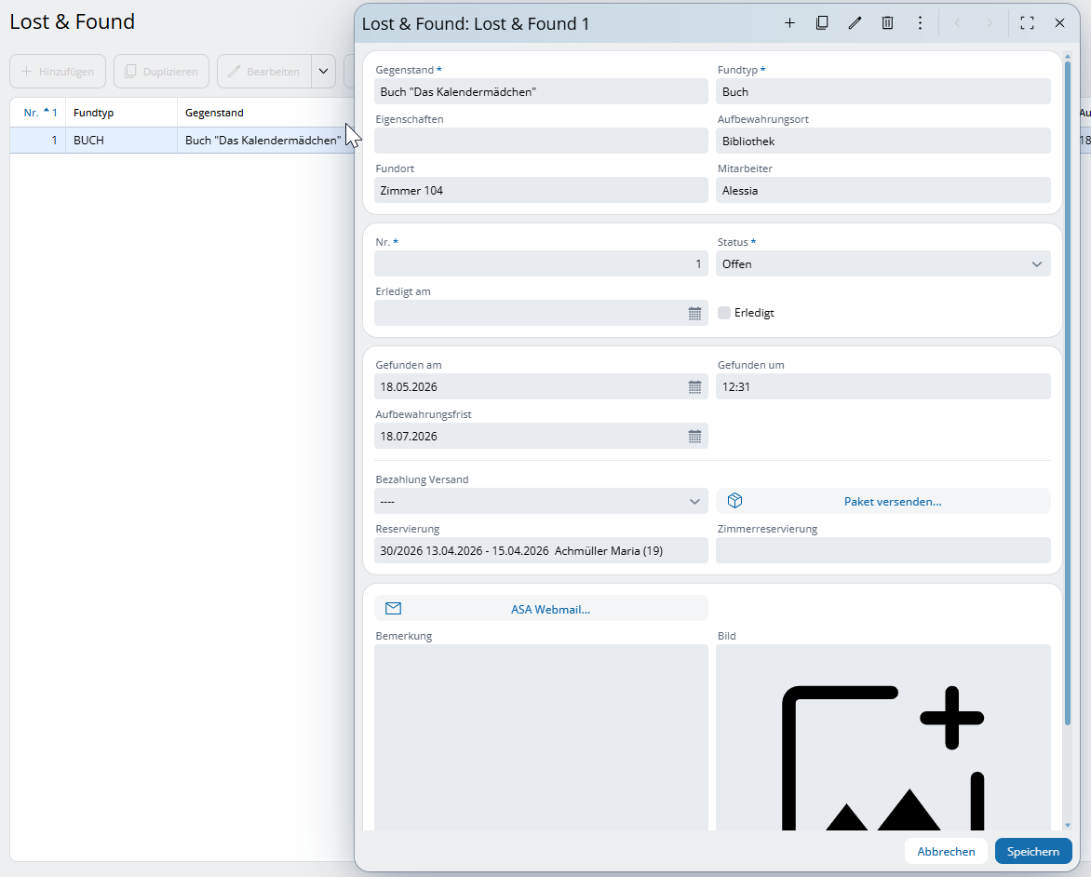1091x877 pixels.
Task: Click the Erledigt am date field
Action: coord(541,313)
